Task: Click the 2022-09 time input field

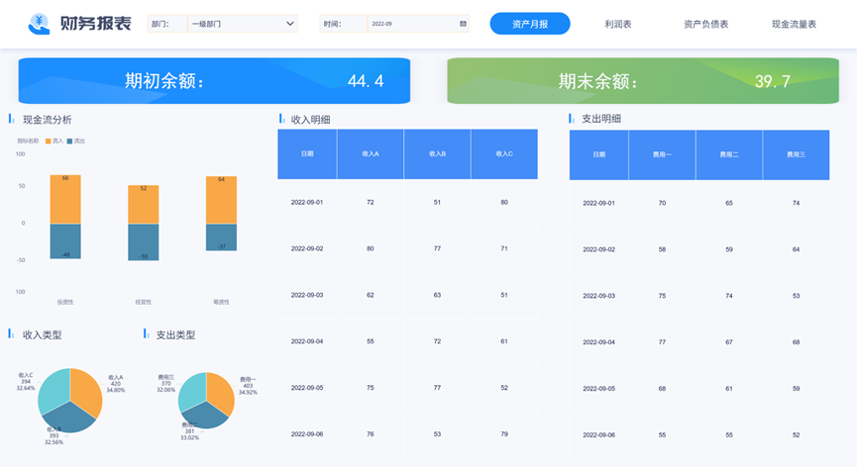Action: click(x=418, y=24)
